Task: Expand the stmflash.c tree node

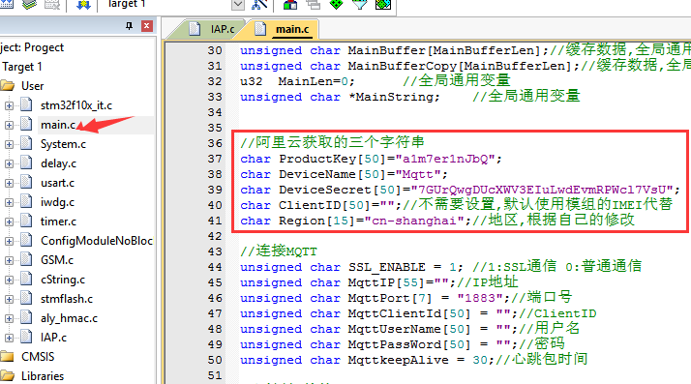Action: coord(9,299)
